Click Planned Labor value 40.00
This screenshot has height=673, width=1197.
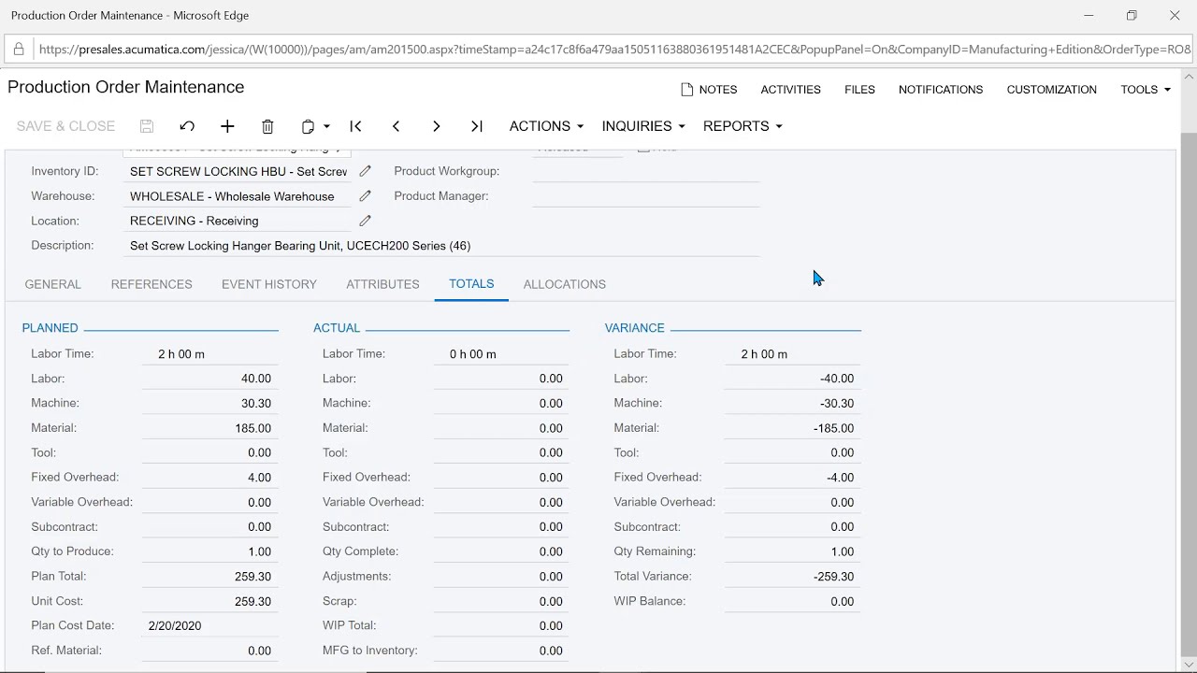(210, 379)
